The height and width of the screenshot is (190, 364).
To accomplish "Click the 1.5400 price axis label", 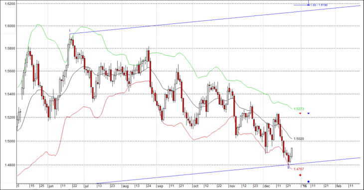I will click(x=10, y=94).
